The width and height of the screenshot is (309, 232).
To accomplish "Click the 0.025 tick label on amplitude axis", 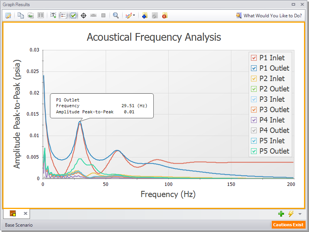I will click(33, 71).
